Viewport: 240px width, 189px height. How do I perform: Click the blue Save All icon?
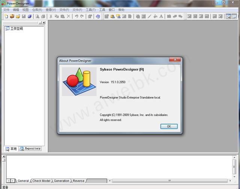[30, 16]
